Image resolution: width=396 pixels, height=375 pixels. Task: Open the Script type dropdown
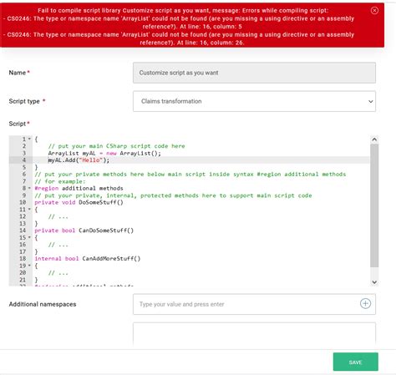pos(254,101)
